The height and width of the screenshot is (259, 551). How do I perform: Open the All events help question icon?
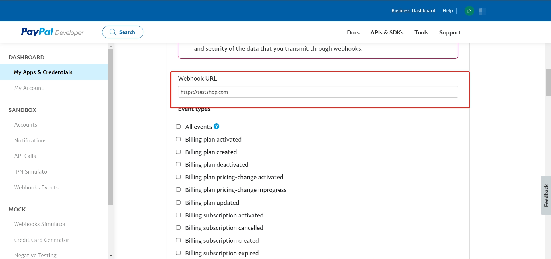[x=216, y=126]
